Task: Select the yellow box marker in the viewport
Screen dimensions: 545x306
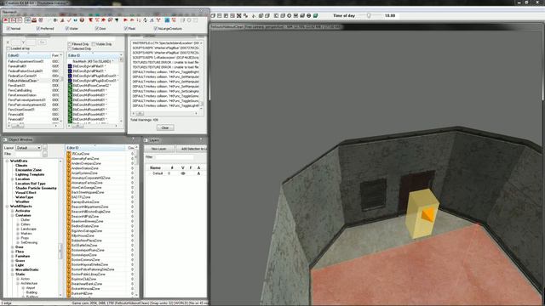Action: pos(422,213)
